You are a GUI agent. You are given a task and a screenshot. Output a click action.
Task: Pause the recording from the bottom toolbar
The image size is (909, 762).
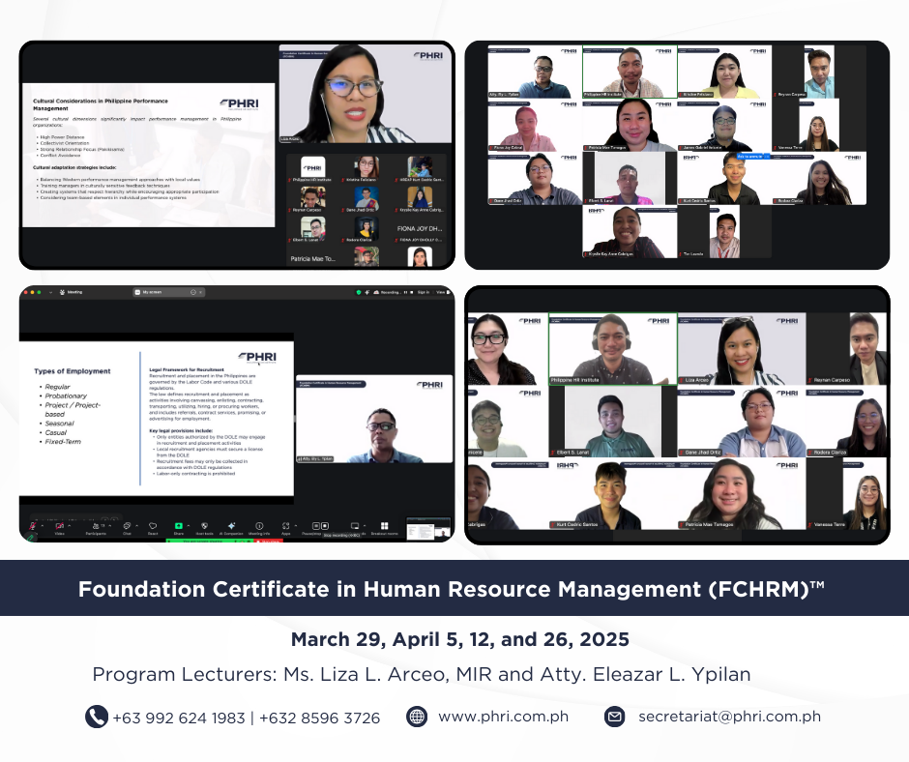(316, 526)
